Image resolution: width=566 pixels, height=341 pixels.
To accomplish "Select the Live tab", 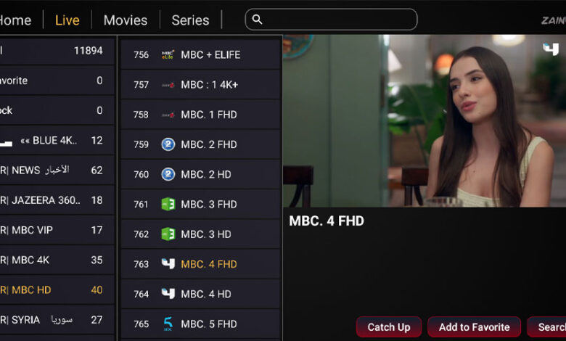I will [x=67, y=20].
